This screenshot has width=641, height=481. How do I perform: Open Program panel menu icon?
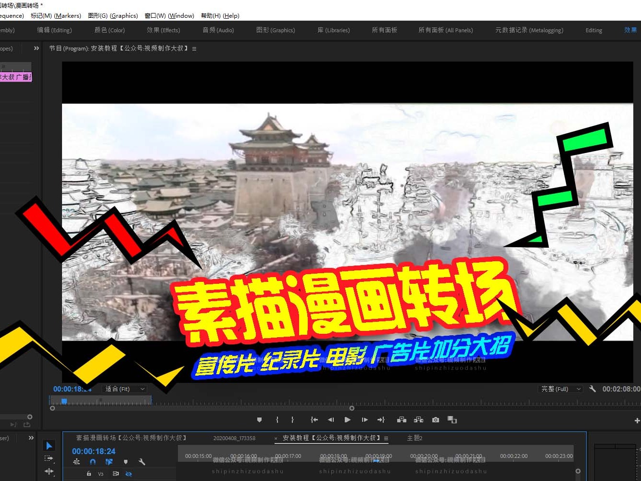[194, 49]
